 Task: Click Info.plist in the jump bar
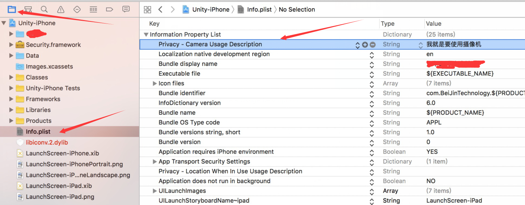pyautogui.click(x=259, y=10)
